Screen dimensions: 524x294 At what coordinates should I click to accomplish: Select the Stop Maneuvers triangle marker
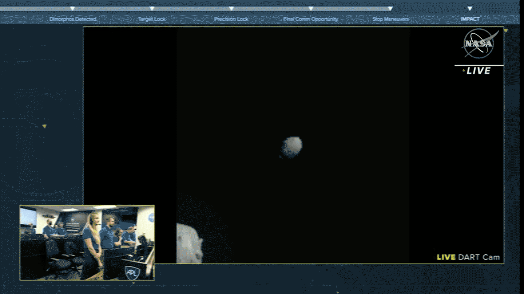click(390, 8)
